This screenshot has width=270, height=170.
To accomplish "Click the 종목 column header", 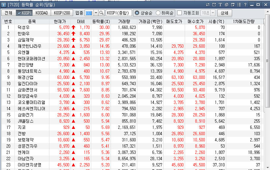I will pyautogui.click(x=32, y=21).
